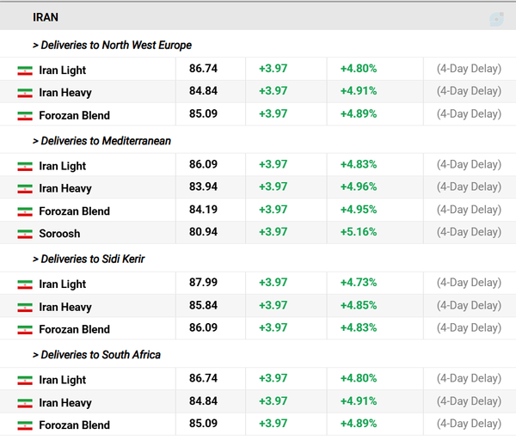Click the +5.16% change value
516x446 pixels.
(x=359, y=232)
